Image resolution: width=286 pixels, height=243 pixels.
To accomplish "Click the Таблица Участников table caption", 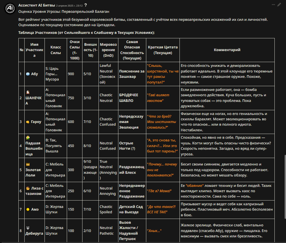I will [x=86, y=33].
